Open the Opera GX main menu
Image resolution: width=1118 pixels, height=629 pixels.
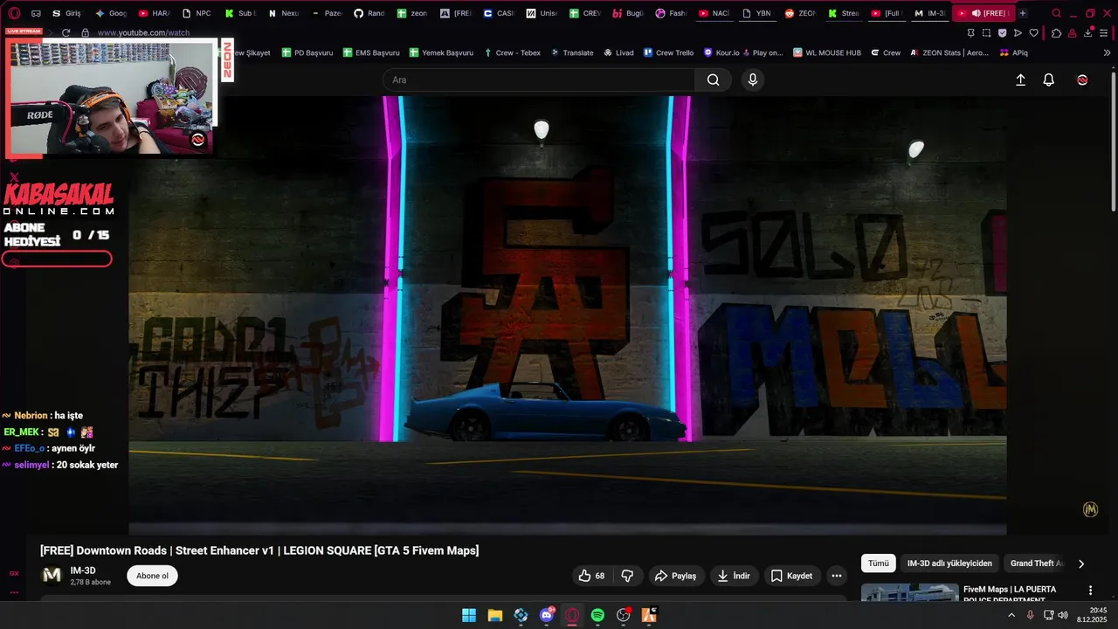(x=14, y=13)
